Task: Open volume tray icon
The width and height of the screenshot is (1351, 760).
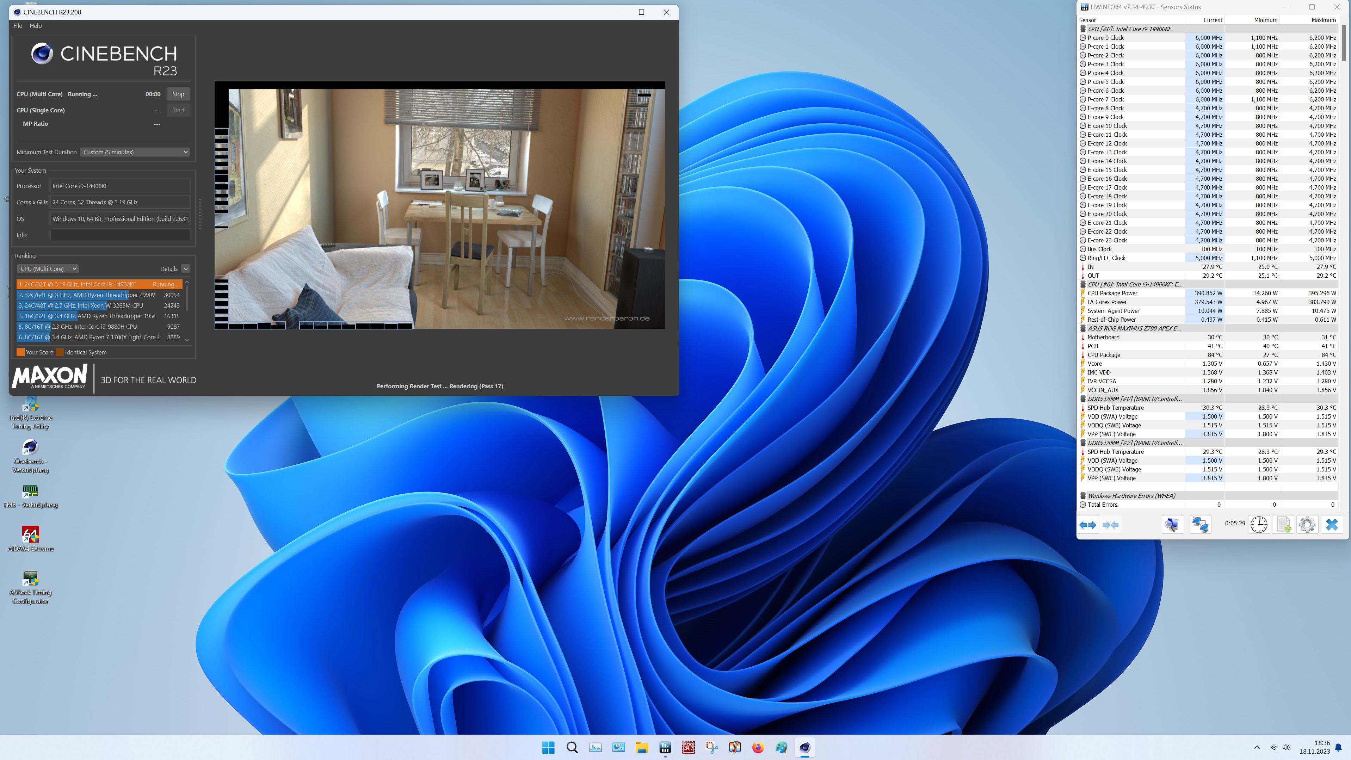Action: [x=1286, y=747]
